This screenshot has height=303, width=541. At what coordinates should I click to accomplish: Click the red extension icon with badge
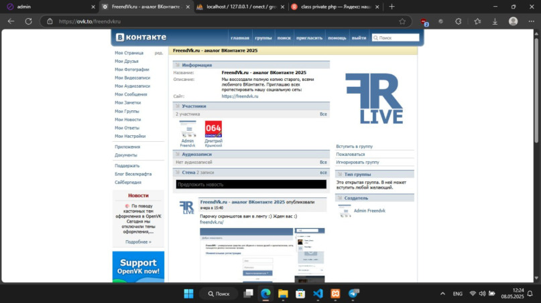(424, 22)
